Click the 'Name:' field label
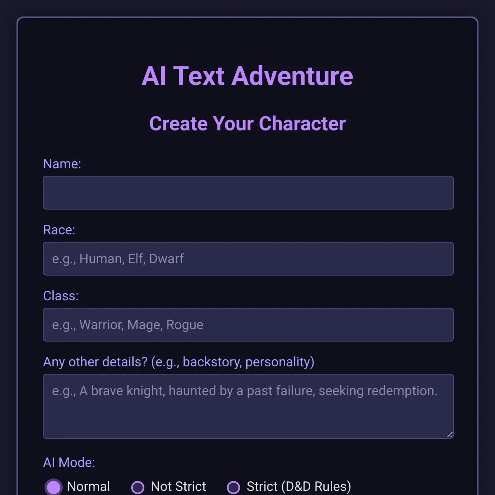 click(62, 164)
